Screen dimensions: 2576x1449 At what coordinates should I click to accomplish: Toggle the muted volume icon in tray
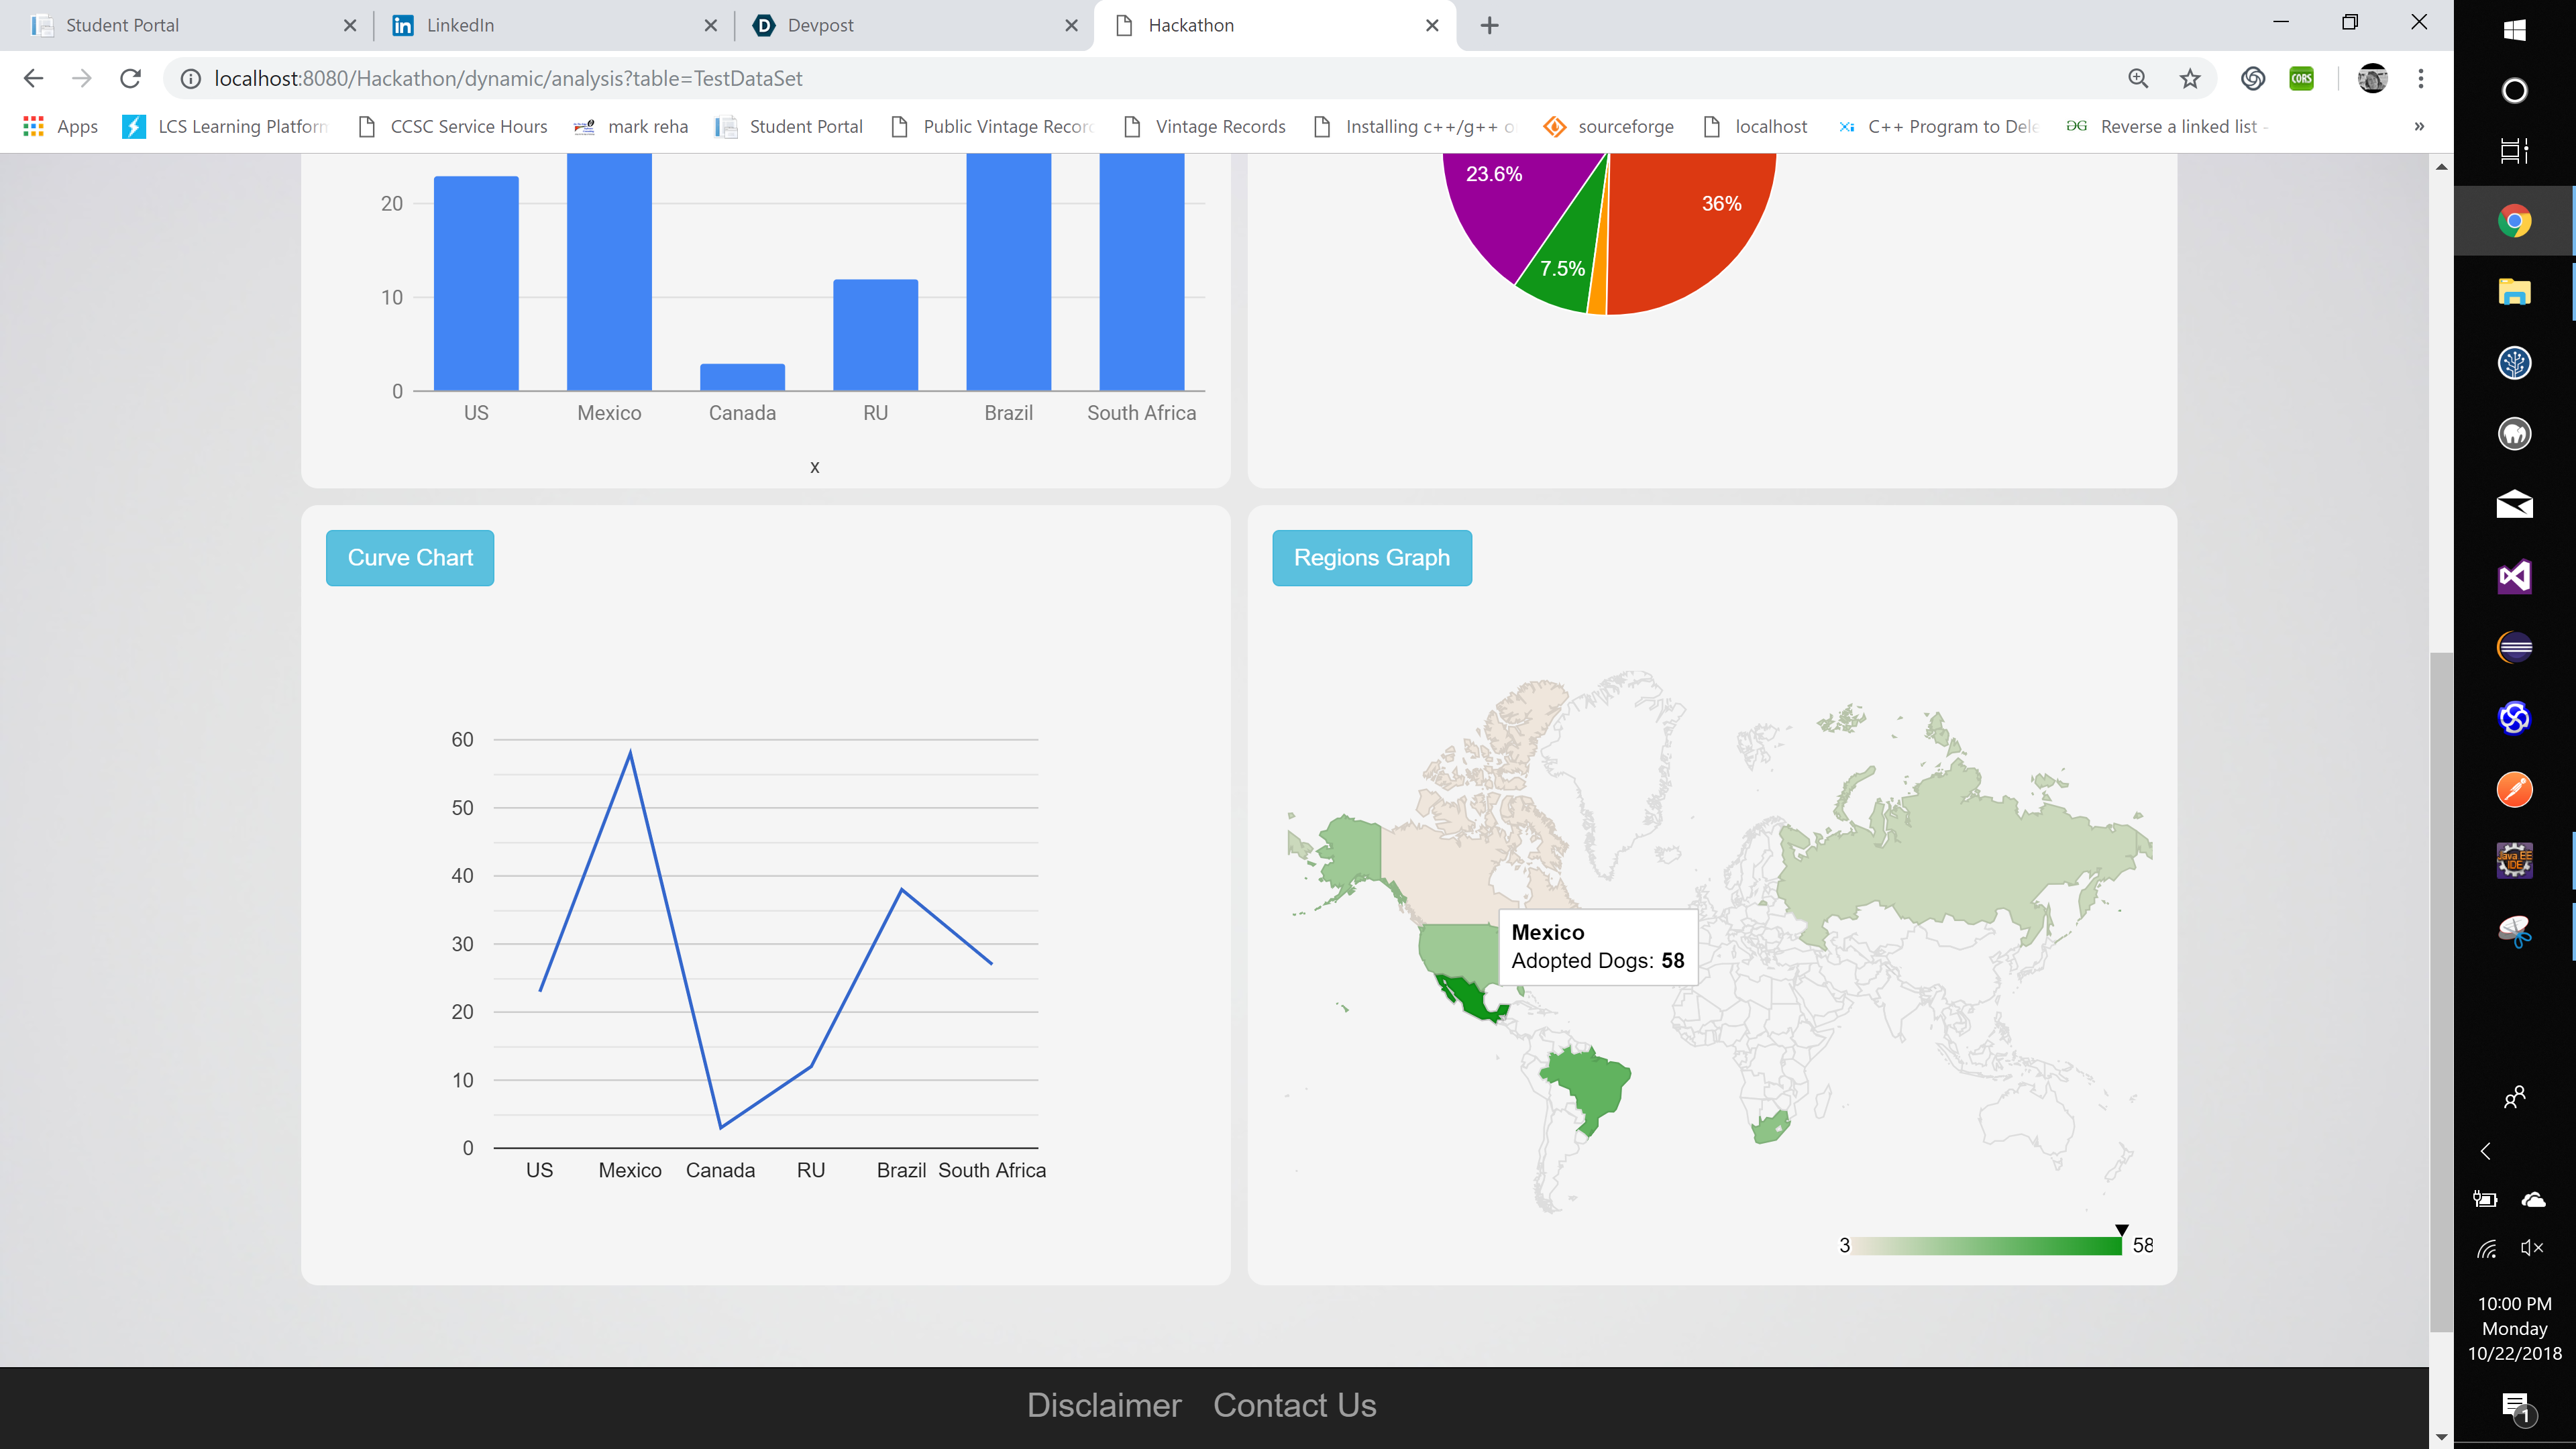[x=2532, y=1247]
